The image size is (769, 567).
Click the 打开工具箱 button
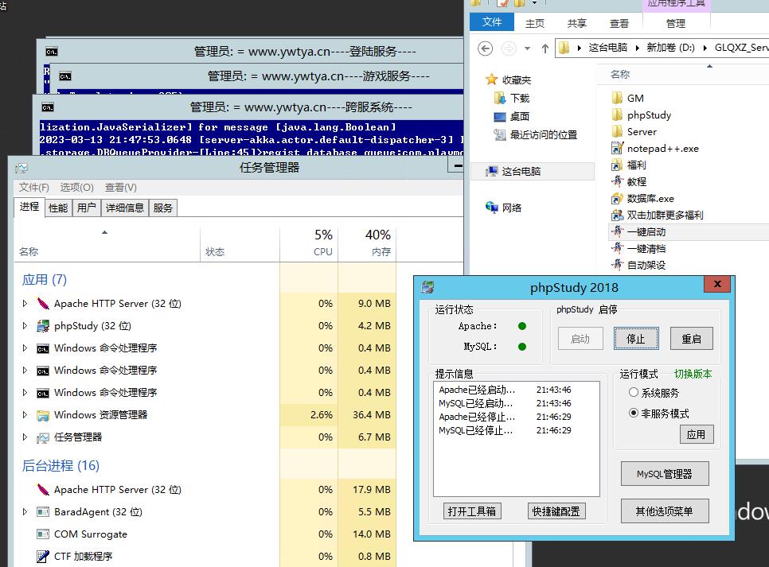click(x=472, y=511)
